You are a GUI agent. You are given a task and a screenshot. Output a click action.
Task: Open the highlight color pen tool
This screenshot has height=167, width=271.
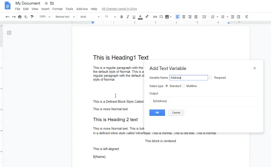tap(147, 17)
